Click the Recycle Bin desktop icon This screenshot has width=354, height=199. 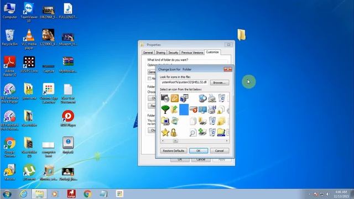(10, 38)
